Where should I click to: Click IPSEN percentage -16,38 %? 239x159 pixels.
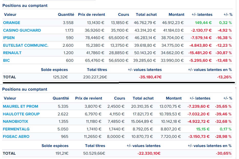coord(224,38)
